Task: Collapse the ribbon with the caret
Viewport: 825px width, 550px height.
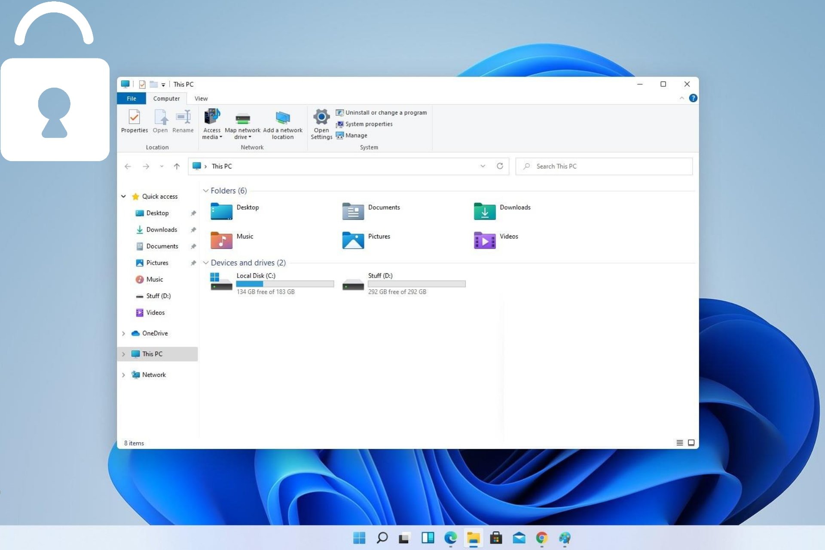Action: 681,98
